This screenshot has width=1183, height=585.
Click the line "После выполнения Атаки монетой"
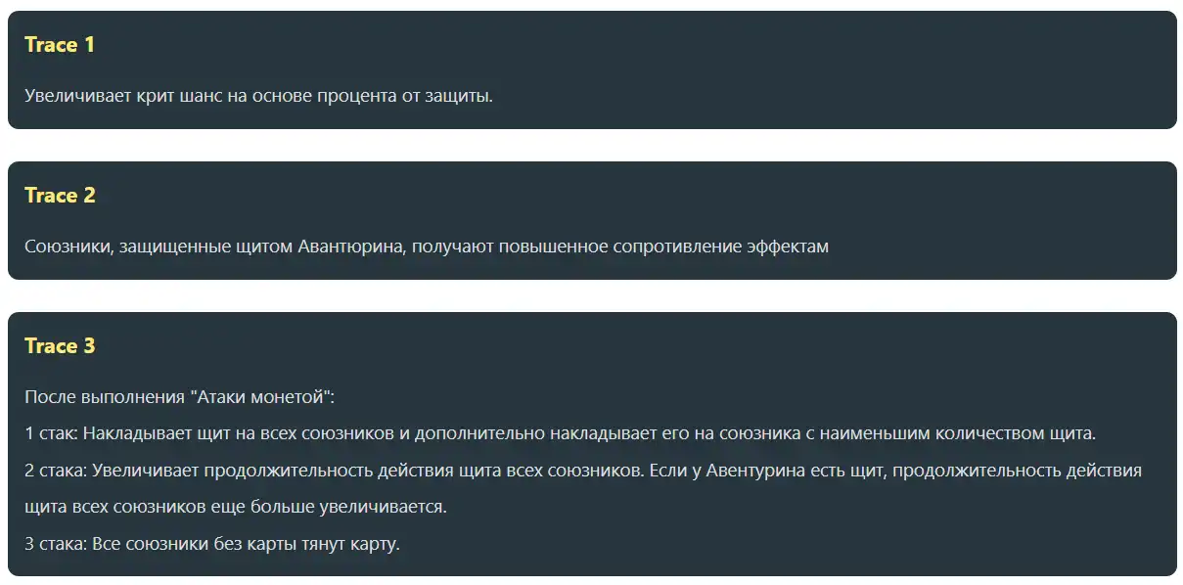click(180, 397)
